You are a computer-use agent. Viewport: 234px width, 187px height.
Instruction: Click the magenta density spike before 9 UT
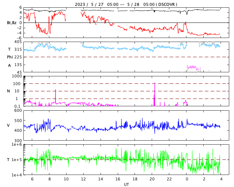tap(56, 96)
